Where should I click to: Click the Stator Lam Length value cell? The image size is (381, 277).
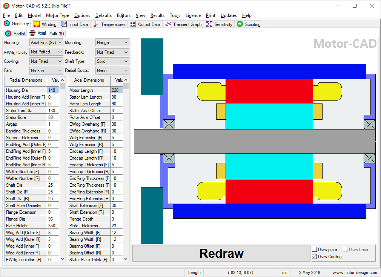click(117, 97)
